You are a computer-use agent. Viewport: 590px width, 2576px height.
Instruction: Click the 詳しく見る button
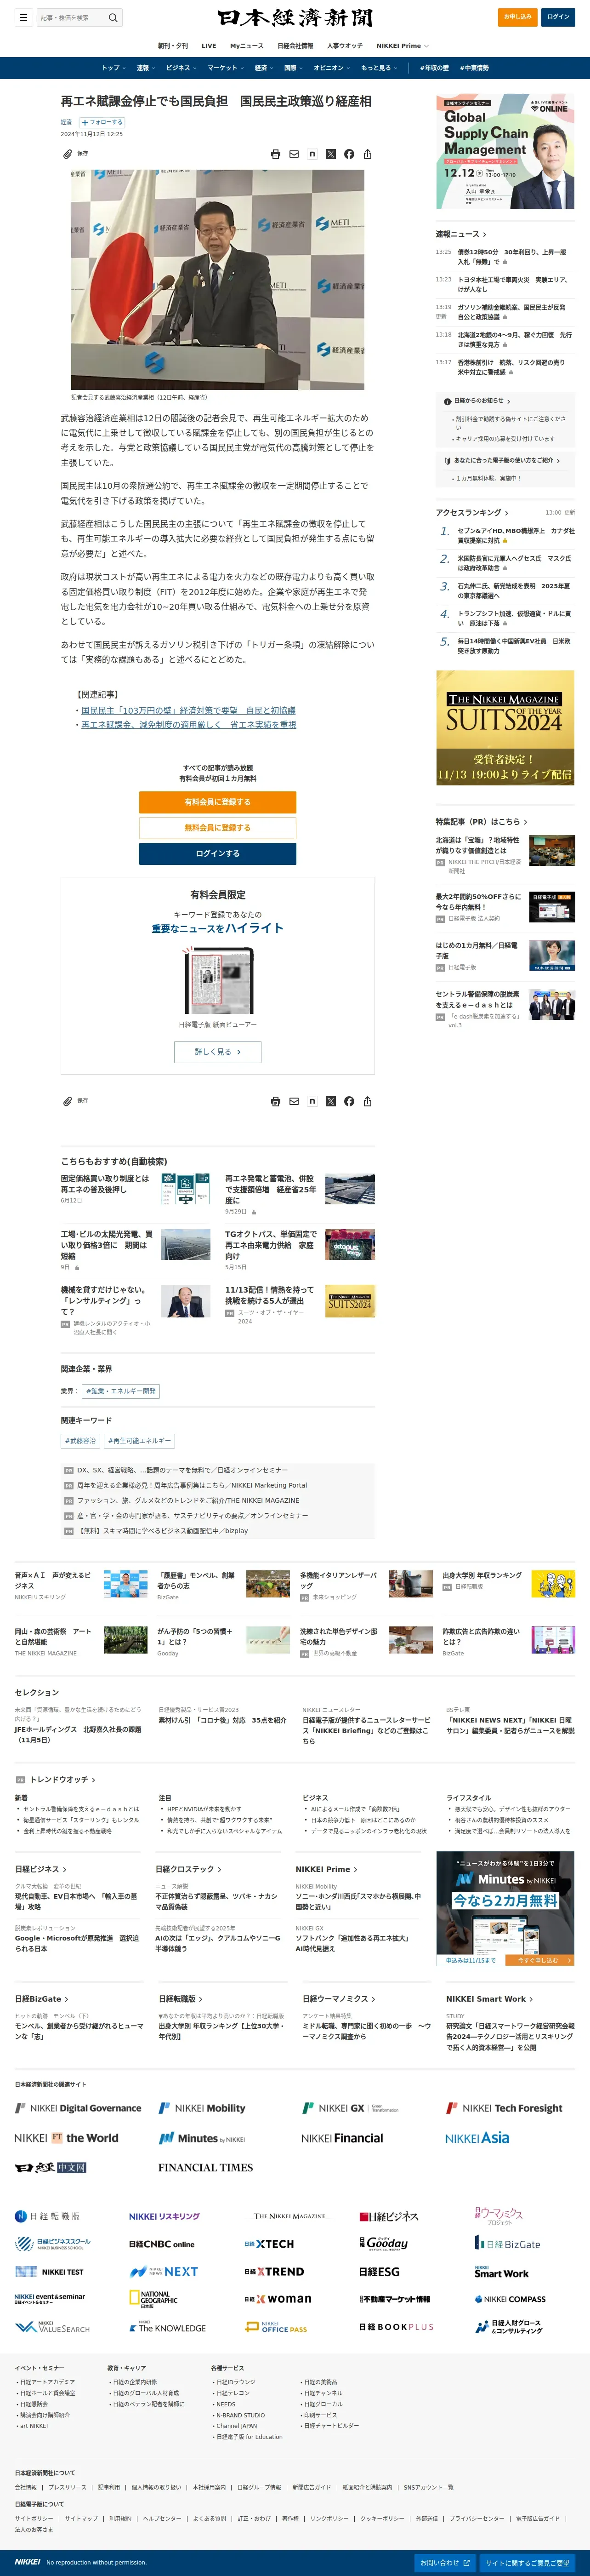217,1052
